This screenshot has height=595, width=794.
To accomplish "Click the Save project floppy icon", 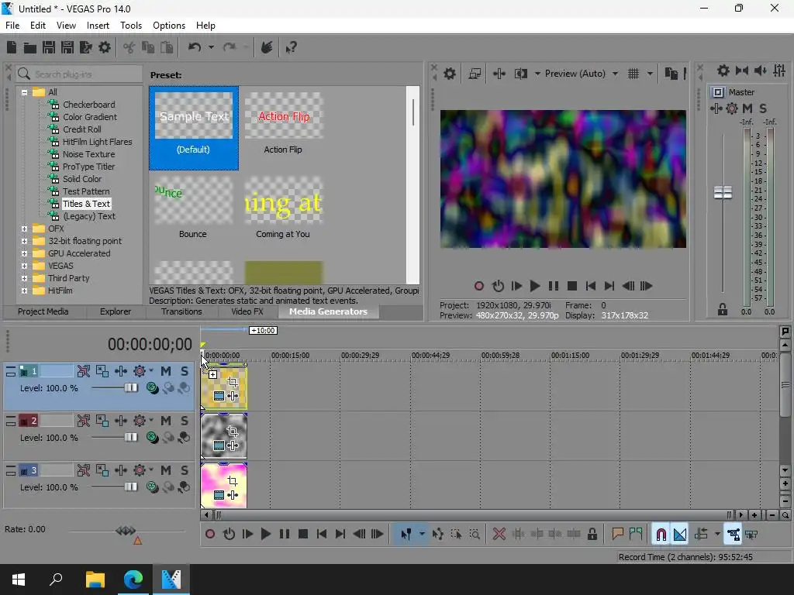I will tap(49, 47).
